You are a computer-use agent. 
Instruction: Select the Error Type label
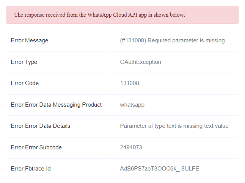pos(24,62)
